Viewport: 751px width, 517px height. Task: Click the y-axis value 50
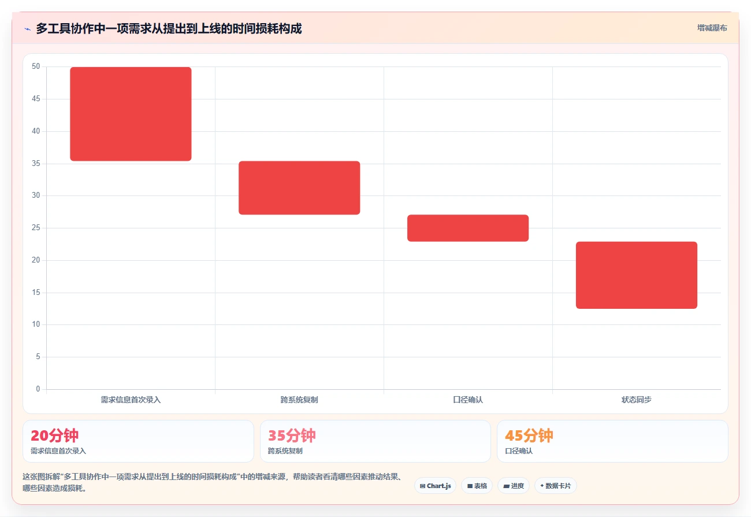[x=36, y=67]
